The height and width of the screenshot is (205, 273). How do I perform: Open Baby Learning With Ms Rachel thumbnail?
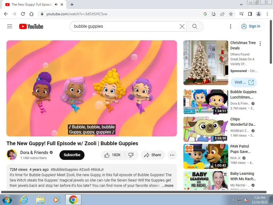(x=206, y=180)
